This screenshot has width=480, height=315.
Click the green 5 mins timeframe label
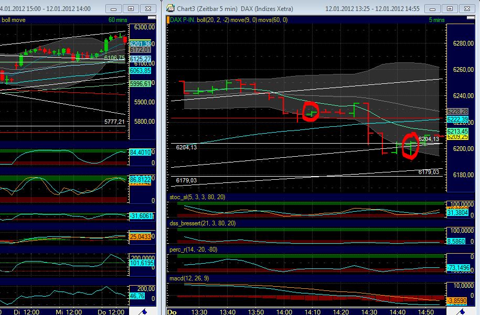(x=437, y=19)
